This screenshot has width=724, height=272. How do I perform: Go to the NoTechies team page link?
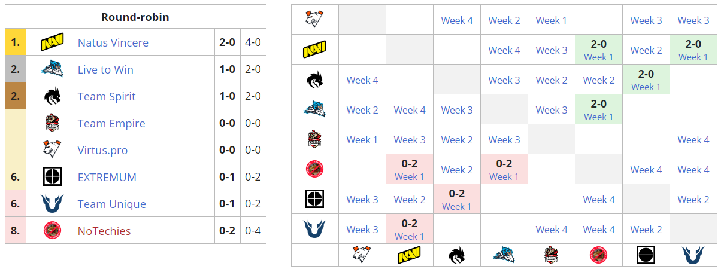click(104, 231)
